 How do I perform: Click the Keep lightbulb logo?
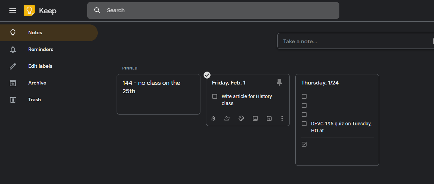pyautogui.click(x=29, y=10)
